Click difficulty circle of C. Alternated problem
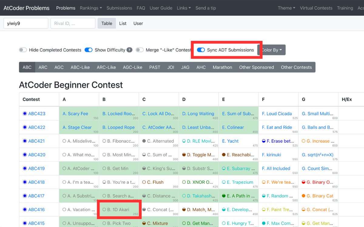The width and height of the screenshot is (364, 227). 144,141
